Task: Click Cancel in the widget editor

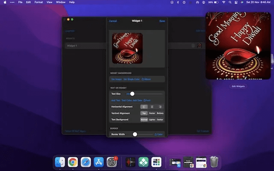Action: pos(113,21)
